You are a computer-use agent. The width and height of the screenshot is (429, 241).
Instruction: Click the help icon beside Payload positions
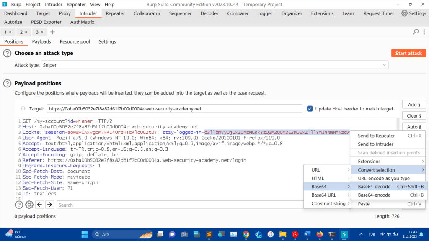tap(7, 83)
